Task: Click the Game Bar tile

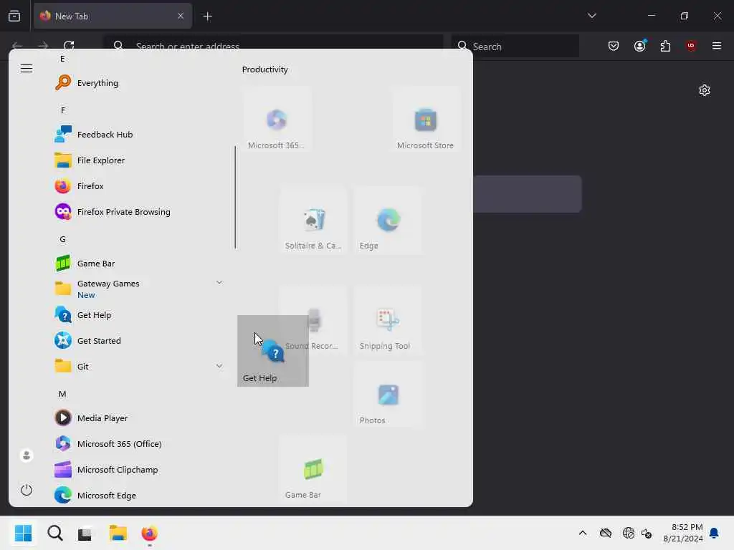Action: click(x=313, y=470)
